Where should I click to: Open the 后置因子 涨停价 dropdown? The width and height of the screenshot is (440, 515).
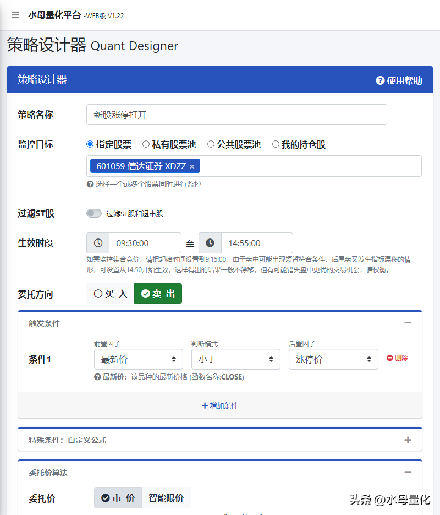(x=333, y=359)
